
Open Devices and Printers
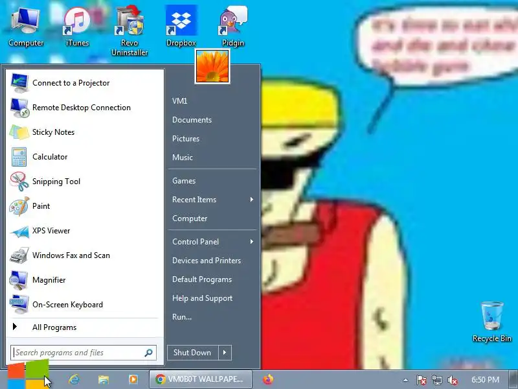(207, 261)
